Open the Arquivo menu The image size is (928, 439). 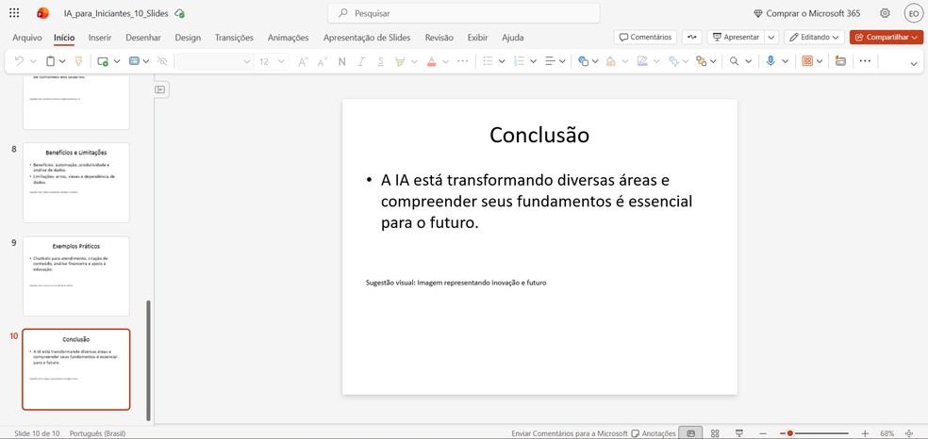27,38
